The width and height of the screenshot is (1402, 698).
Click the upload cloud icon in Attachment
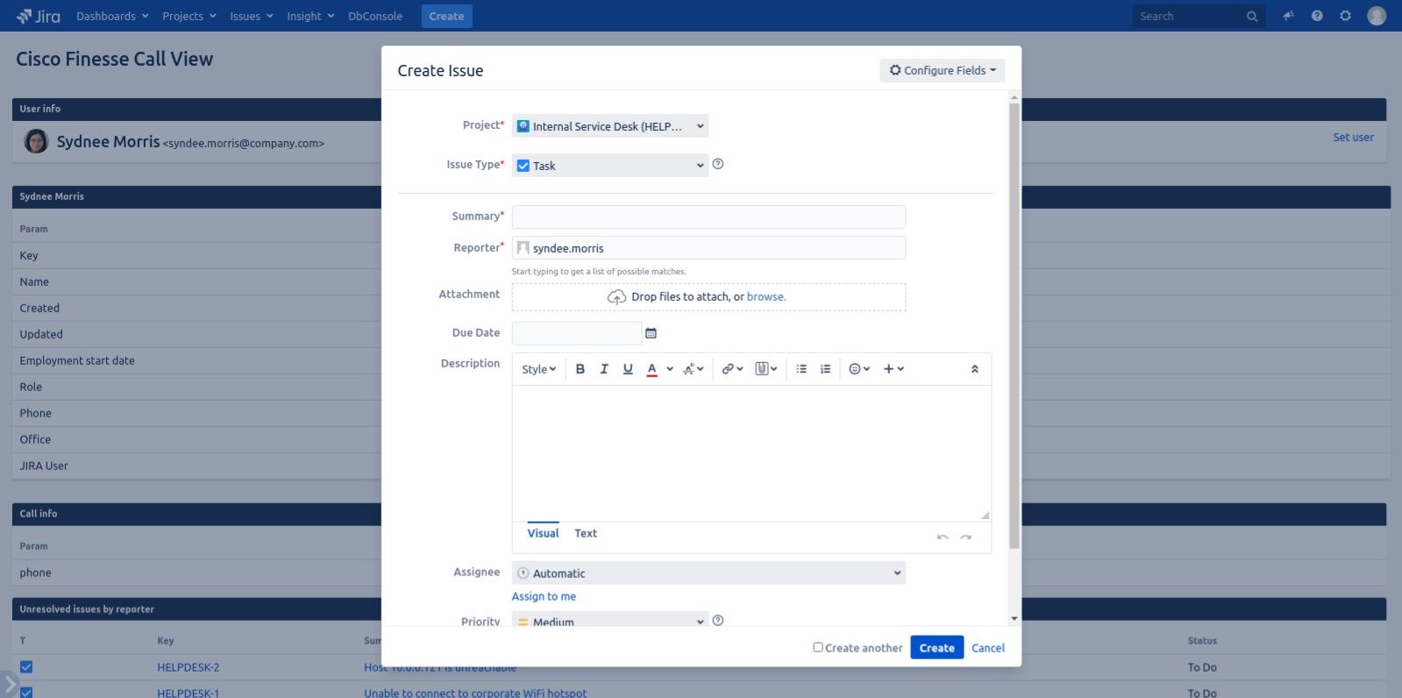[616, 297]
